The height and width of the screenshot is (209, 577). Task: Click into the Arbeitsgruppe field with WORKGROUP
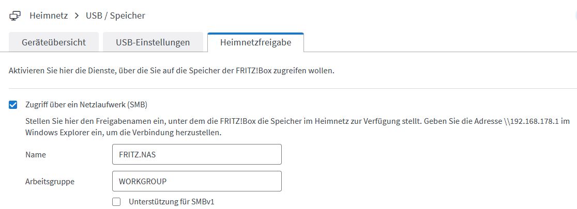pyautogui.click(x=196, y=181)
